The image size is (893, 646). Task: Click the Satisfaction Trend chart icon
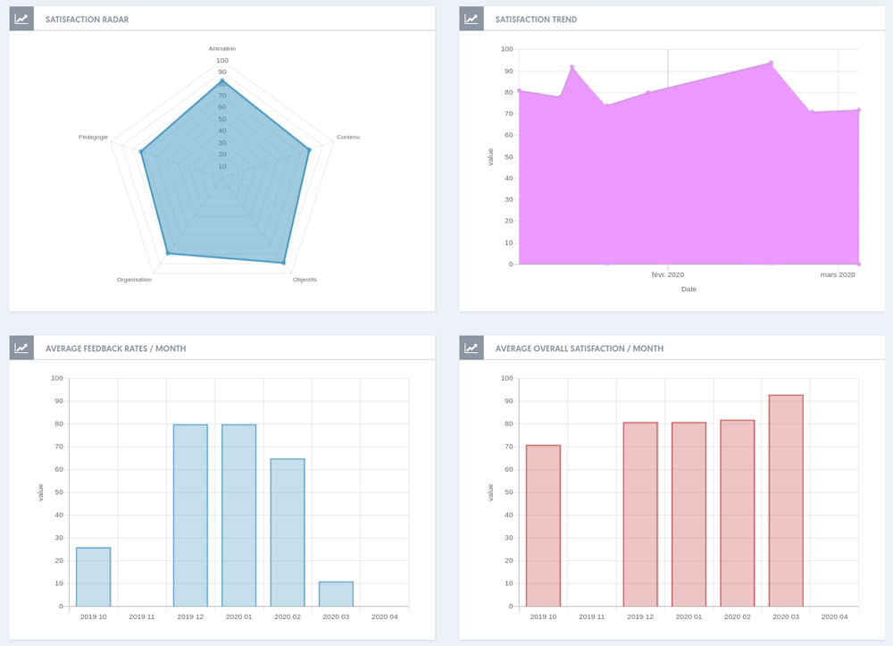point(472,19)
